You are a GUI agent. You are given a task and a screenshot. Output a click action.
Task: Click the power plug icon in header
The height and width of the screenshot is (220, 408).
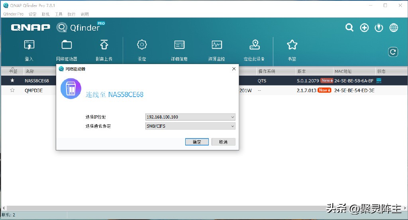point(379,27)
